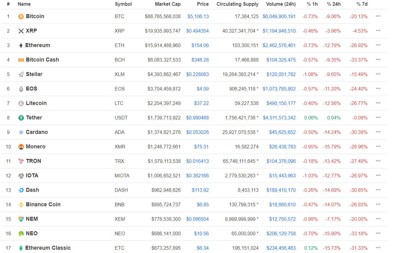Screen dimensions: 395x253
Task: Sort by the Price column header
Action: pos(203,4)
